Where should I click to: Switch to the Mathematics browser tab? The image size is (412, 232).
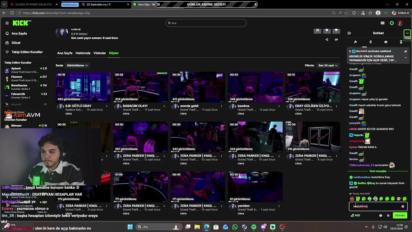tap(70, 5)
